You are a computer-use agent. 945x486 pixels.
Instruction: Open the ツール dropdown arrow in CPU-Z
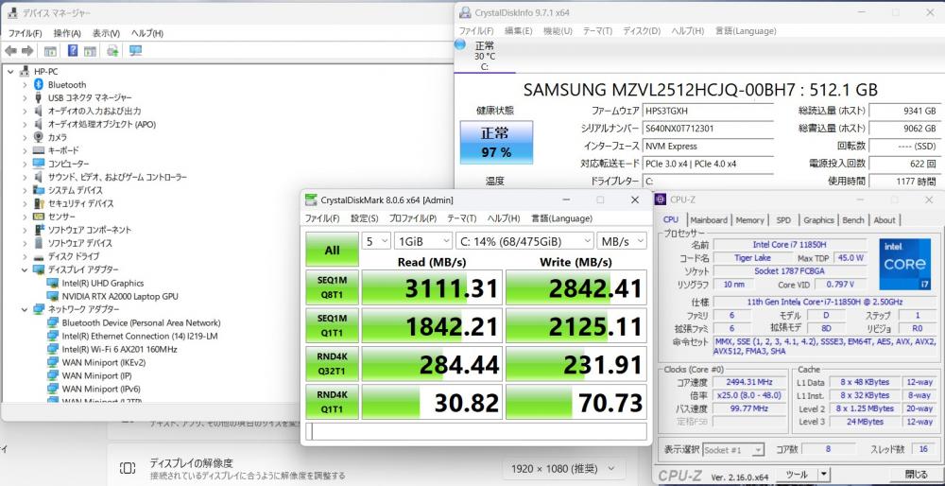823,475
